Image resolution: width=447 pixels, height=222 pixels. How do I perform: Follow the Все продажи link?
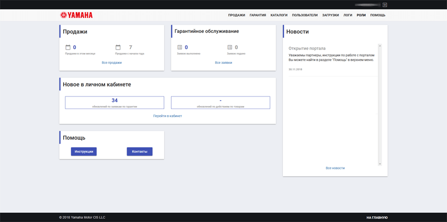click(112, 63)
